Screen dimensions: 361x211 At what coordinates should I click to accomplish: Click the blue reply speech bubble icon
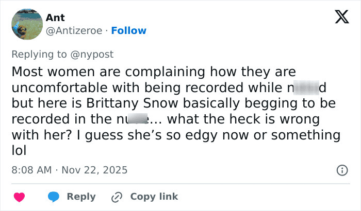(x=54, y=197)
